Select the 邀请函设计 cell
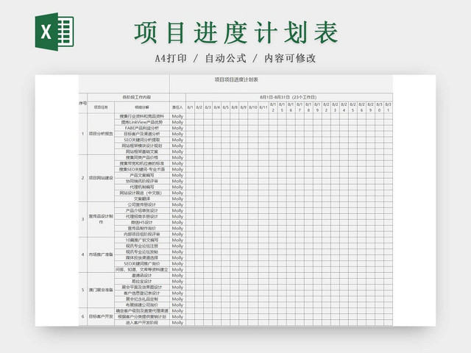 pos(142,276)
